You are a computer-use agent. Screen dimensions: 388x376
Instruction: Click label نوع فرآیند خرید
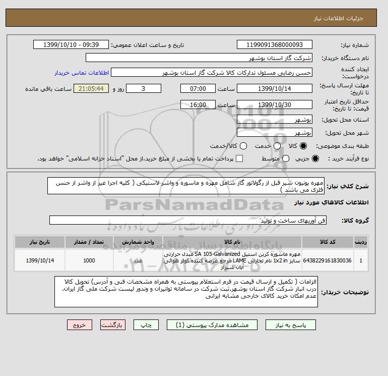[348, 158]
